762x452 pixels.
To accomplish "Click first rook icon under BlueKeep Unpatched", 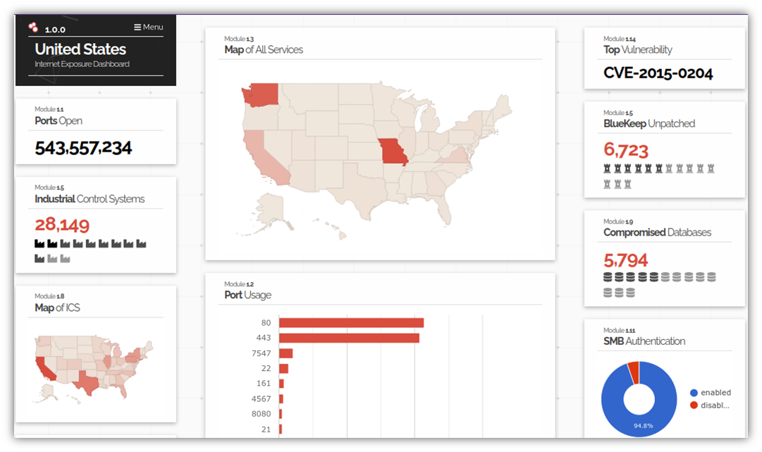I will [x=607, y=169].
